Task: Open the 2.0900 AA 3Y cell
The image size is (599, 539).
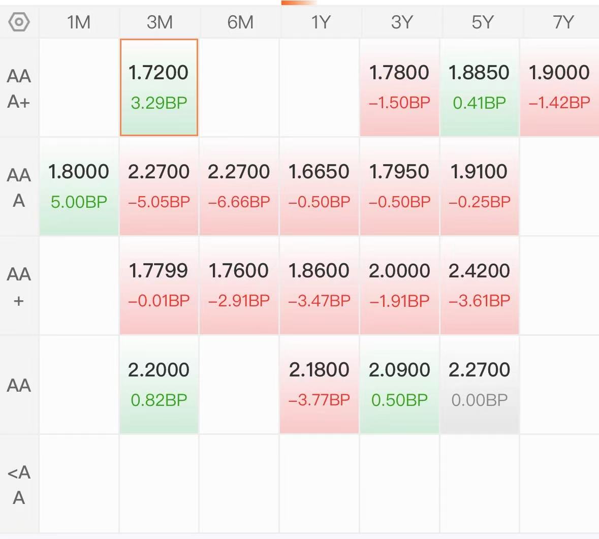Action: (x=399, y=385)
